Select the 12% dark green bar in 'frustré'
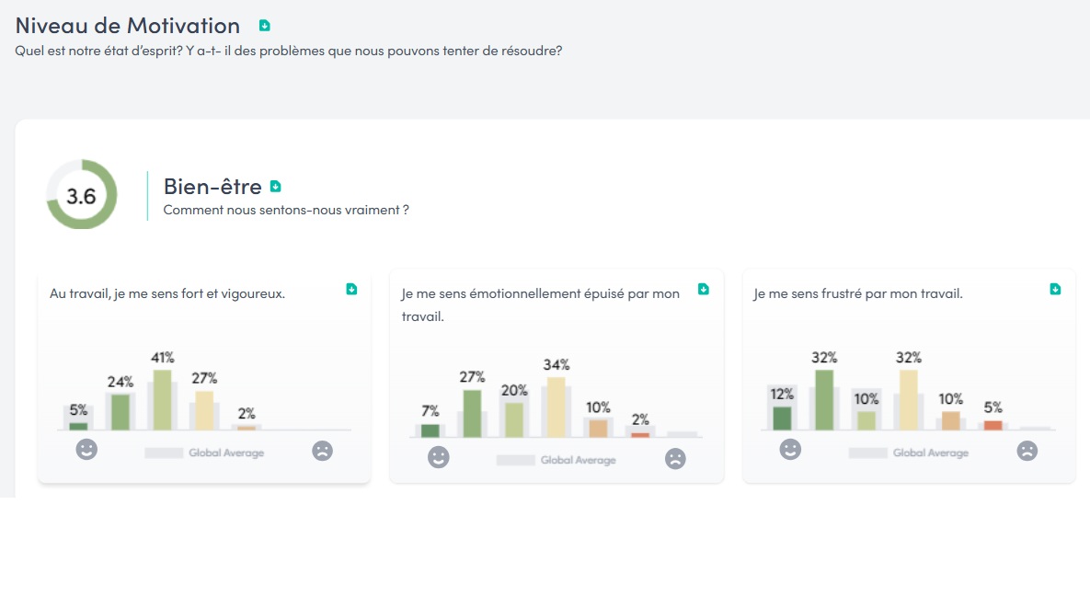Viewport: 1090px width, 596px height. [x=782, y=418]
